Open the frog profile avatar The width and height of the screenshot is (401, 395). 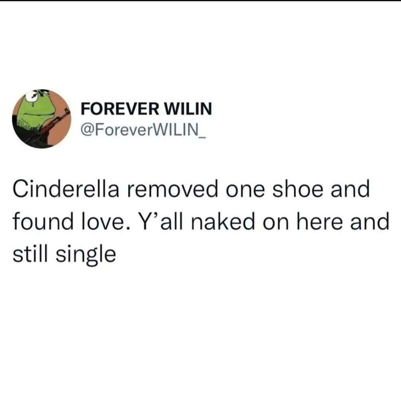[42, 118]
